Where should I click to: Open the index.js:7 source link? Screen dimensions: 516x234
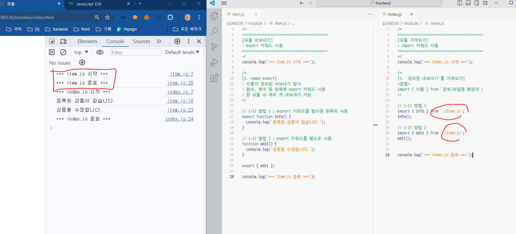(180, 92)
